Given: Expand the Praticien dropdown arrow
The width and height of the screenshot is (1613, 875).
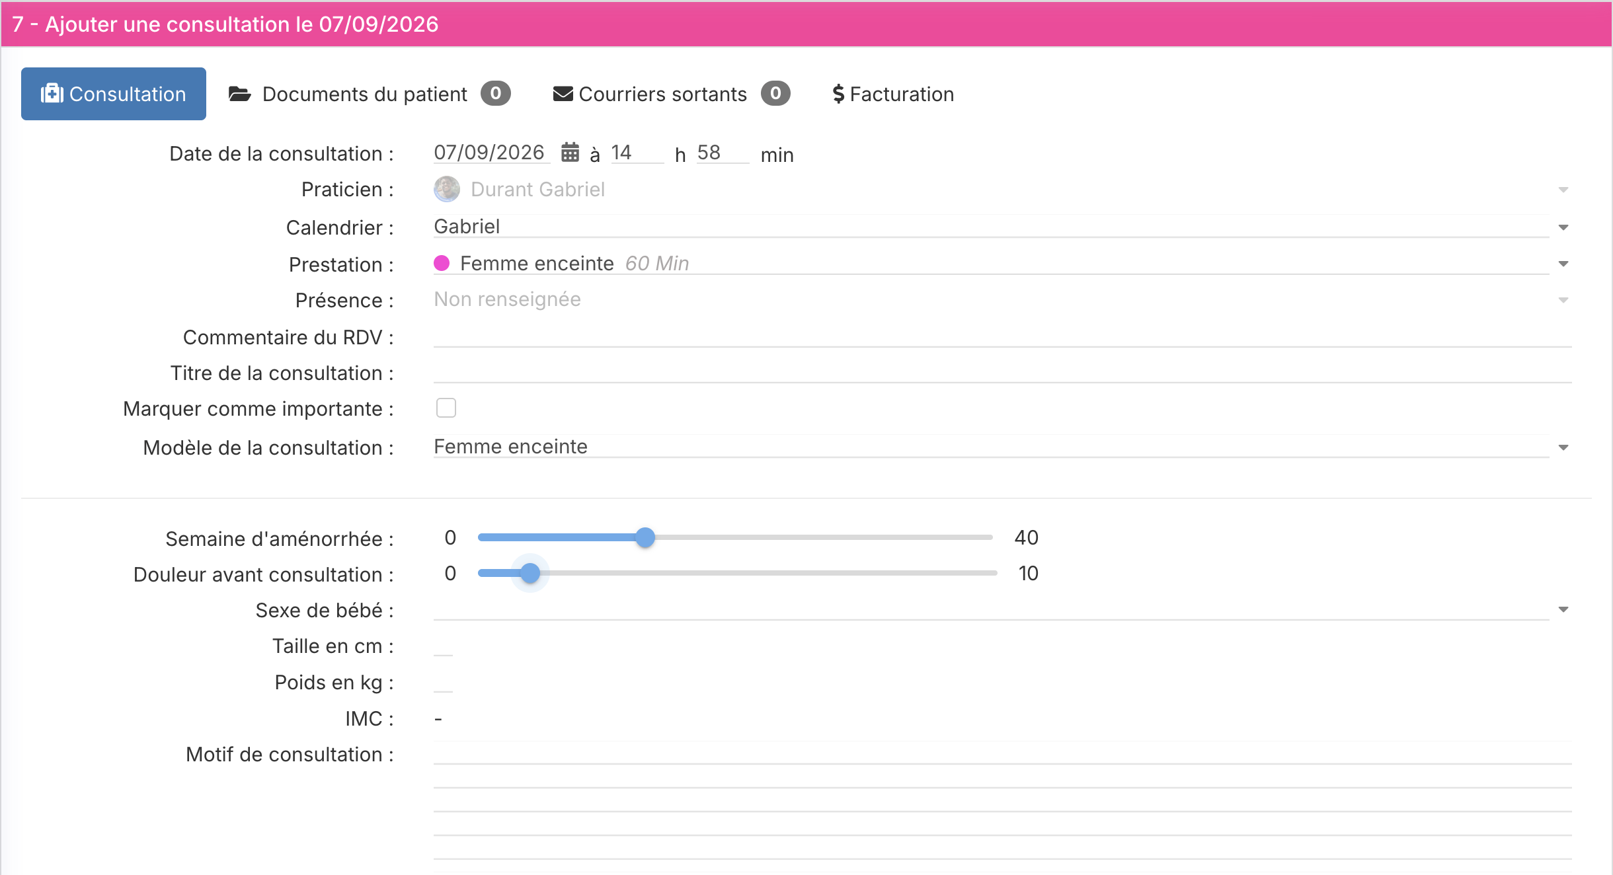Looking at the screenshot, I should click(x=1563, y=190).
